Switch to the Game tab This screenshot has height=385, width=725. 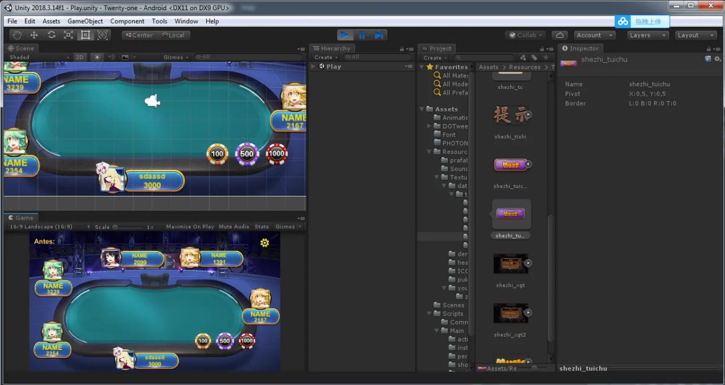20,217
